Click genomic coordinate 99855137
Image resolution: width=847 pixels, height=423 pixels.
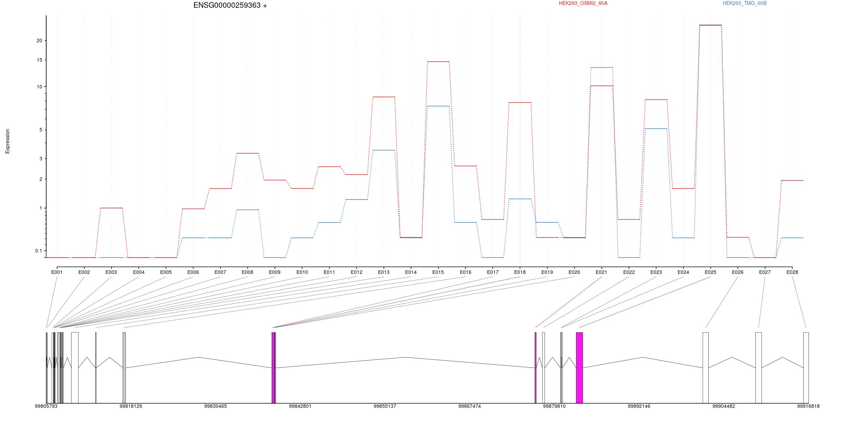click(x=385, y=406)
